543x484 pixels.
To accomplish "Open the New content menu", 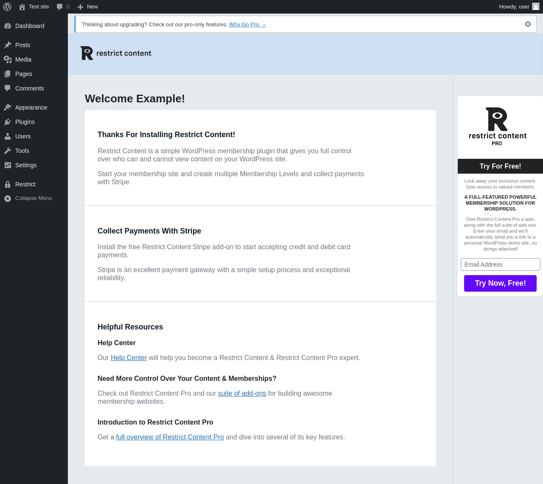I will click(x=88, y=7).
